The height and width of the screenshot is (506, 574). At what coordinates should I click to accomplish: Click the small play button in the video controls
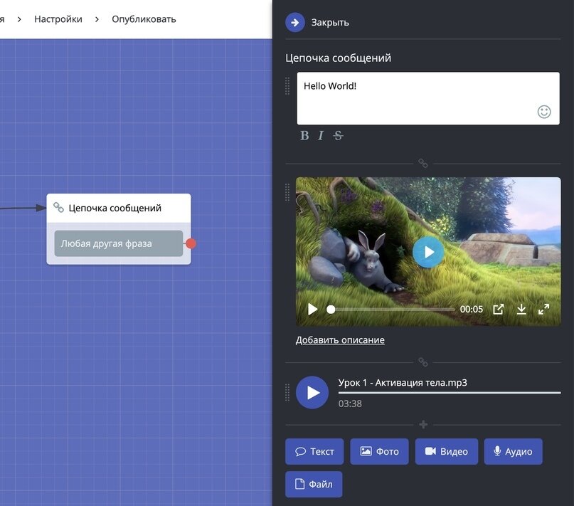click(x=312, y=310)
